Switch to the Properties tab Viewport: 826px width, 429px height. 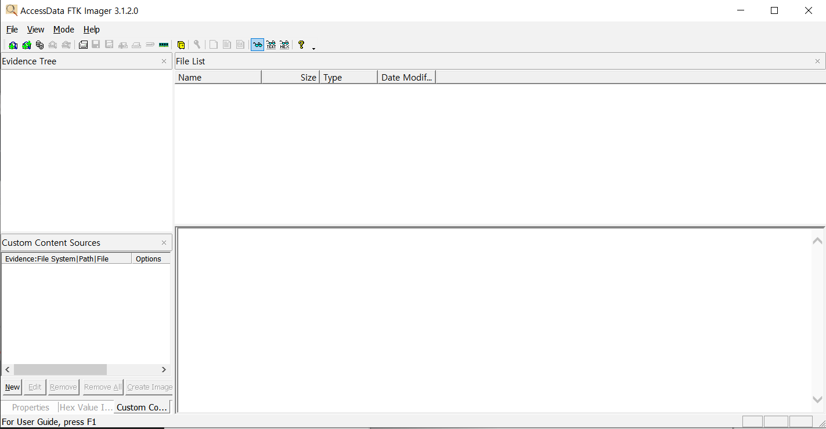click(31, 408)
